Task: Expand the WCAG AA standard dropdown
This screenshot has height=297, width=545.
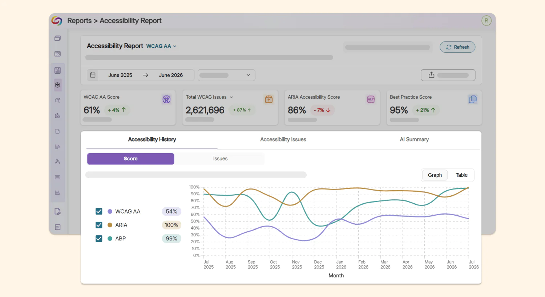Action: pos(161,46)
